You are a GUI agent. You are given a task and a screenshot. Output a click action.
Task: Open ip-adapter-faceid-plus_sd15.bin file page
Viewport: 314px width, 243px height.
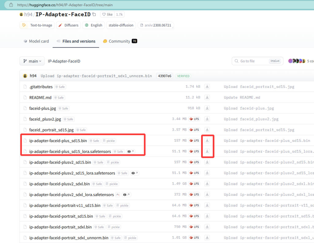58,141
